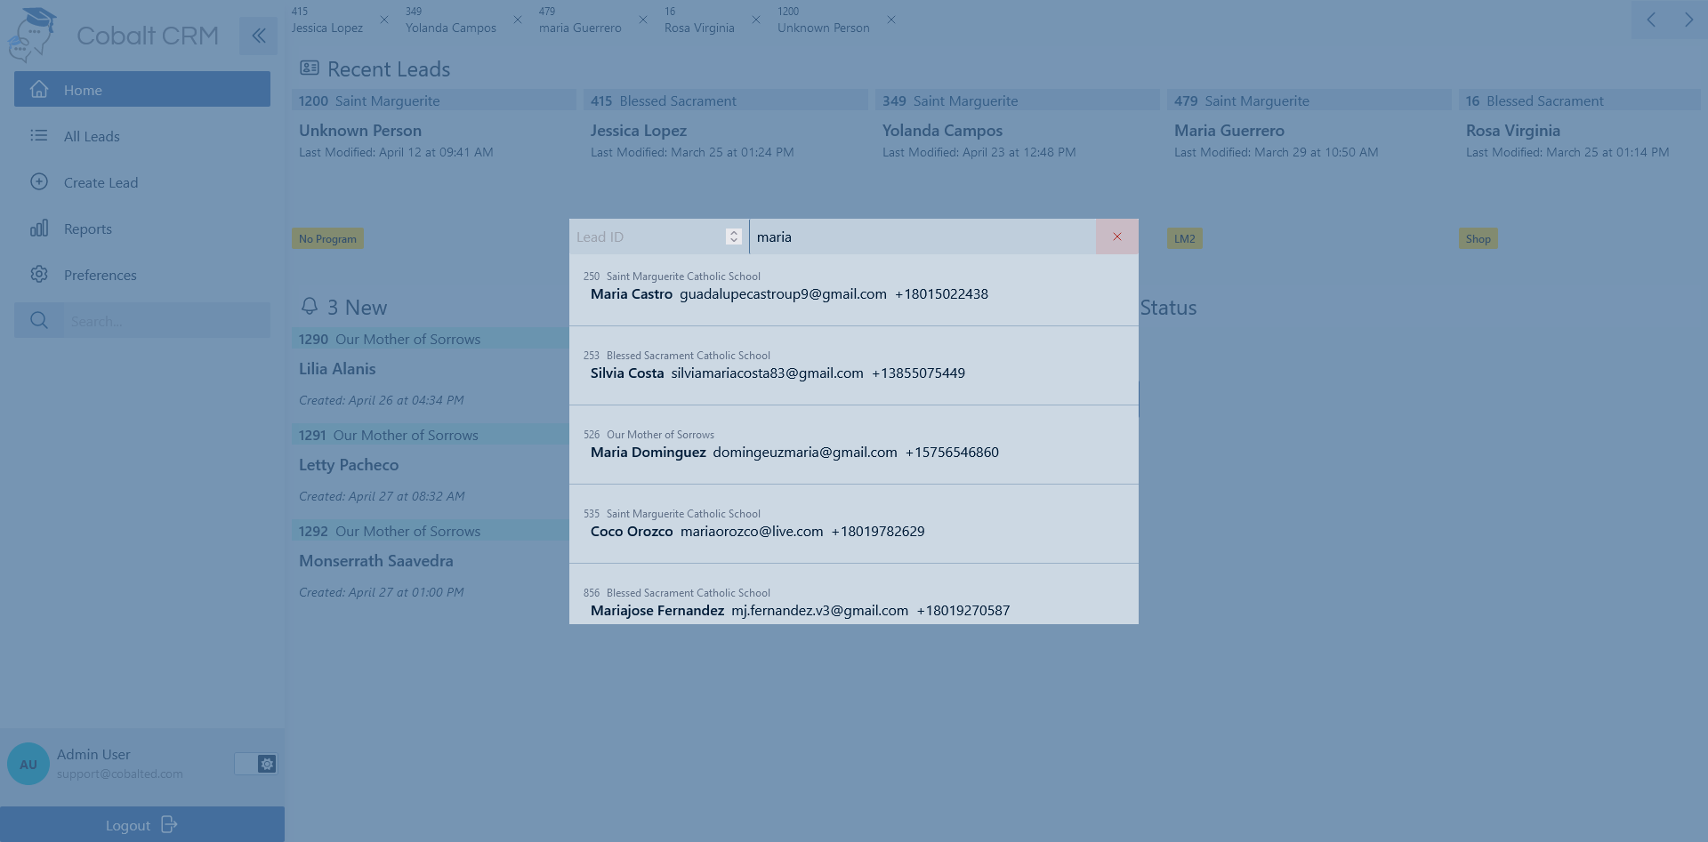Toggle the settings switch beside Admin User
The image size is (1708, 842).
[x=255, y=764]
